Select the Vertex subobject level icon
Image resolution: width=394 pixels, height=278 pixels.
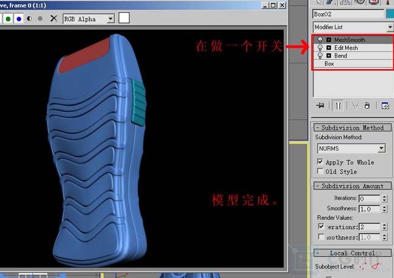point(362,266)
